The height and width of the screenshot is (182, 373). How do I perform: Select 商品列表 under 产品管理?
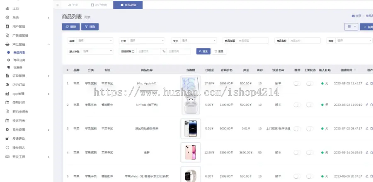19,53
